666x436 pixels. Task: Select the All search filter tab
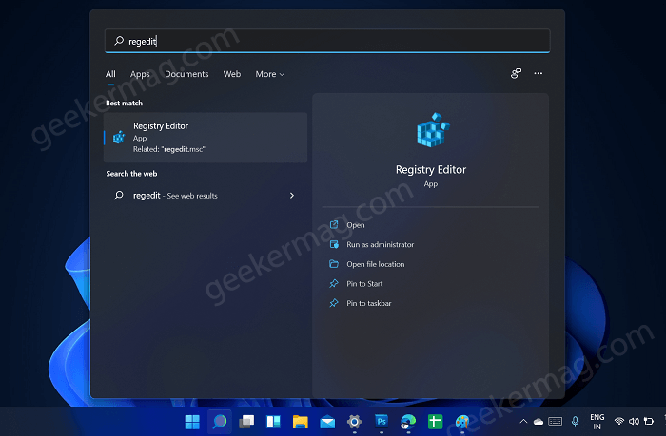[x=110, y=74]
